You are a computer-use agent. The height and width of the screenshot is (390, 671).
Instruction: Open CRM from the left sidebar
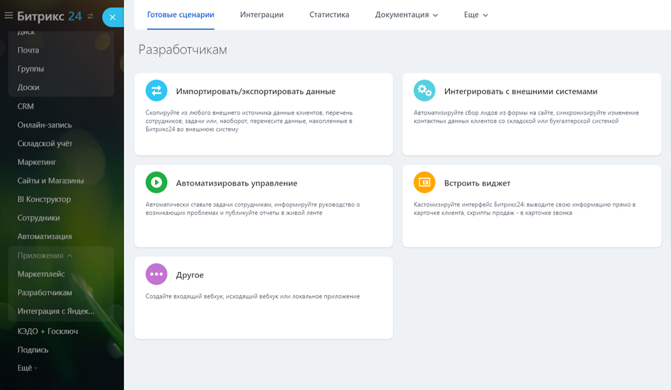(25, 106)
